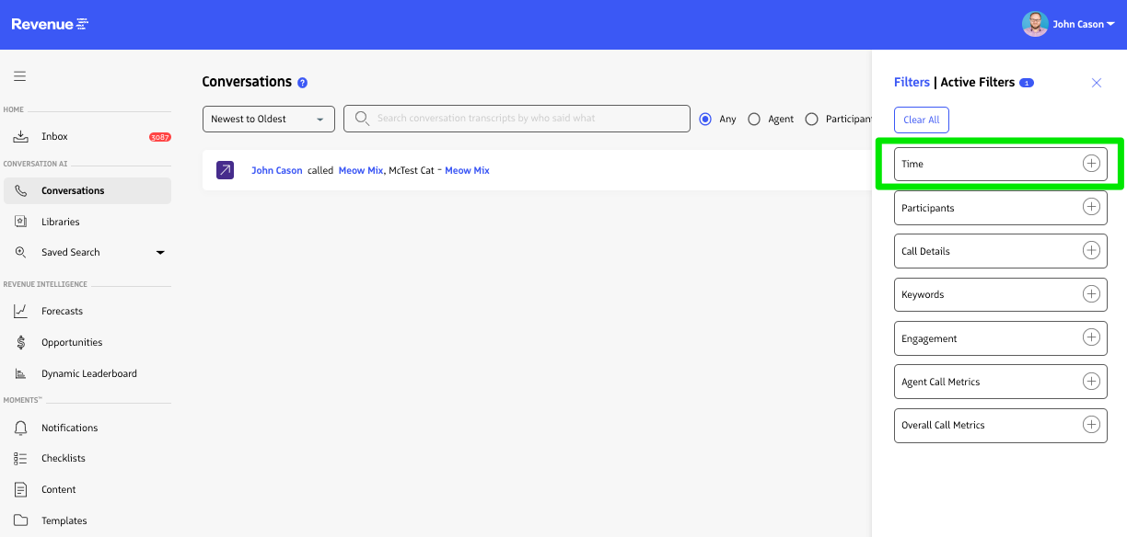Click the Clear All button
Image resolution: width=1127 pixels, height=537 pixels.
[921, 120]
